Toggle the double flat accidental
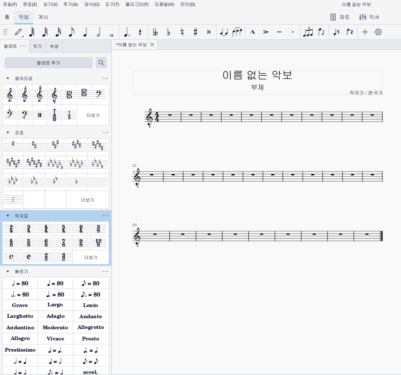This screenshot has height=375, width=401. 155,32
